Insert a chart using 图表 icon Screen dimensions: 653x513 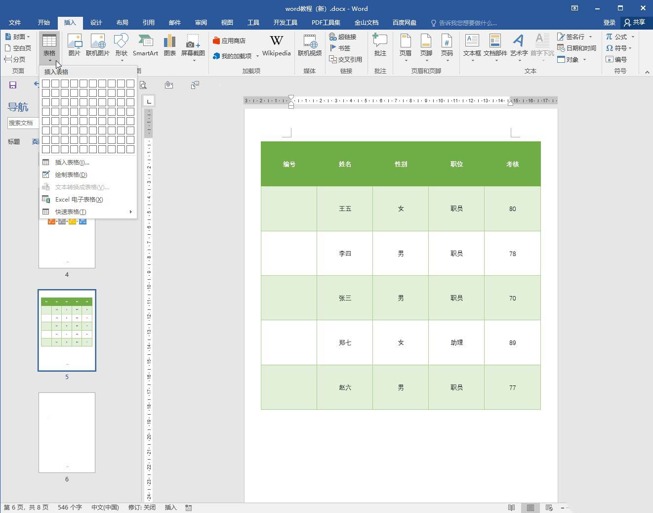click(169, 45)
